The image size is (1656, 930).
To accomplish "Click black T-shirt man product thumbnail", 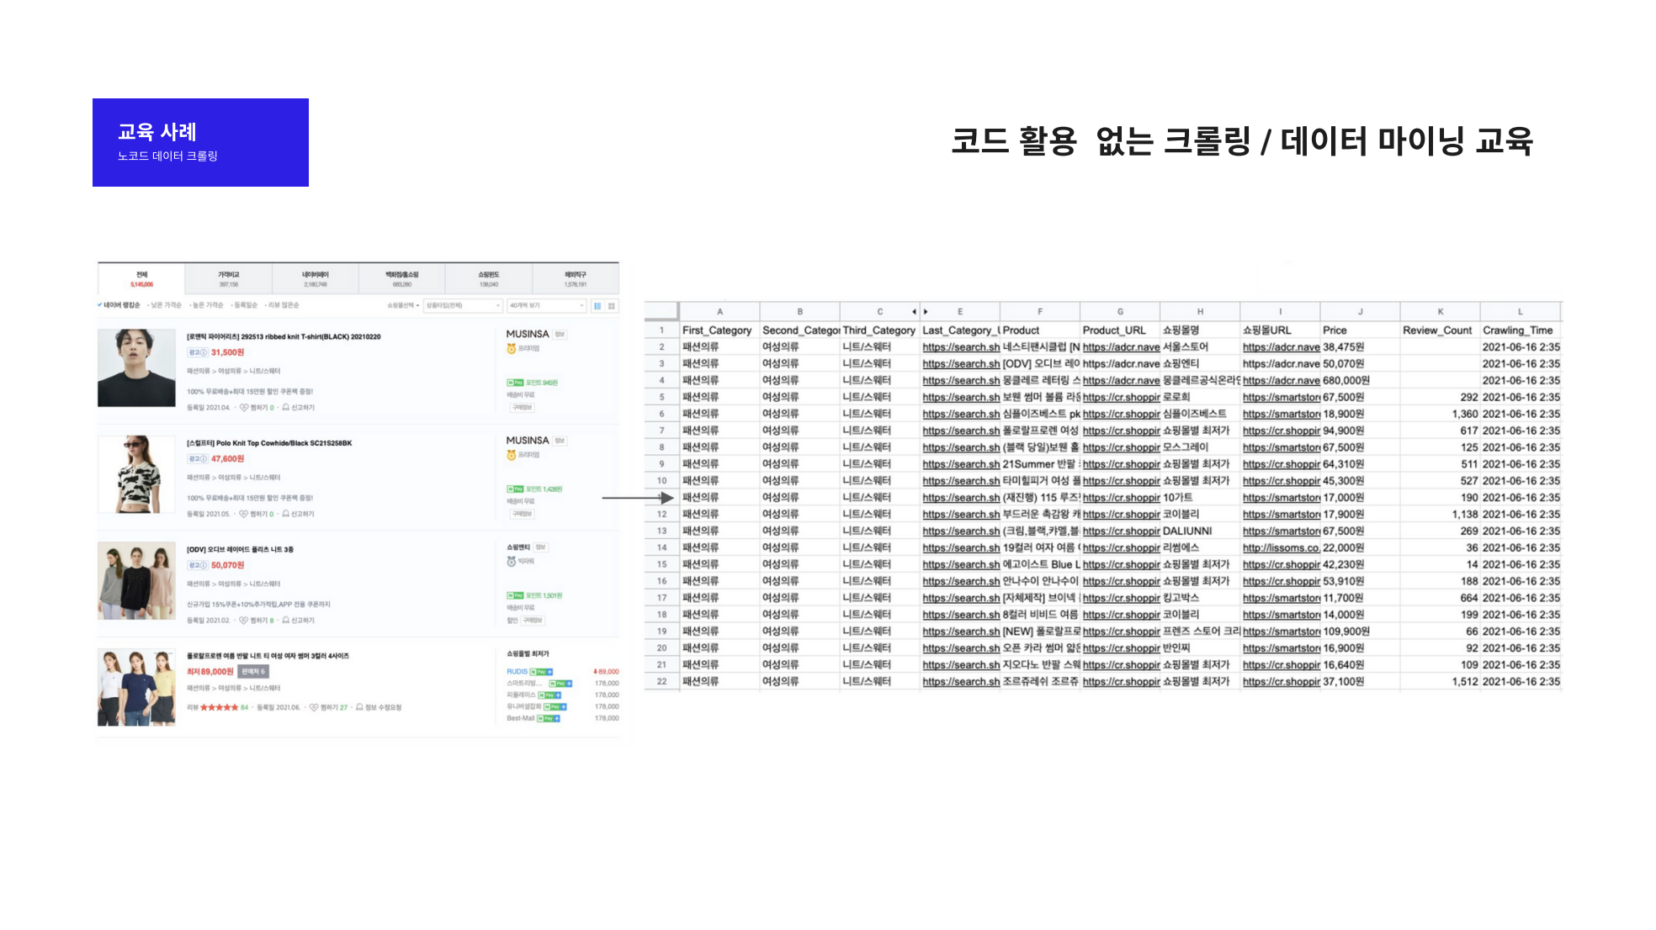I will pos(136,368).
